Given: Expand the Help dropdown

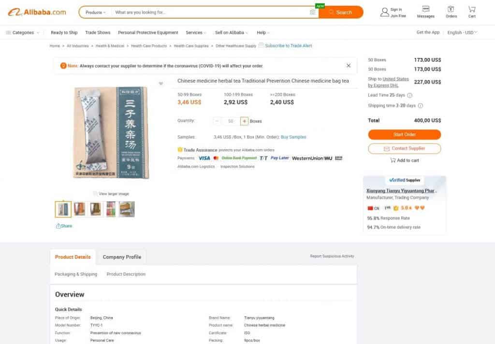Looking at the screenshot, I should 263,32.
